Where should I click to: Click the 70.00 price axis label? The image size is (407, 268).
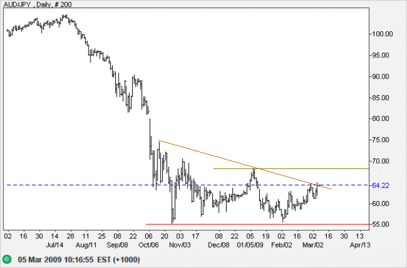(x=380, y=161)
